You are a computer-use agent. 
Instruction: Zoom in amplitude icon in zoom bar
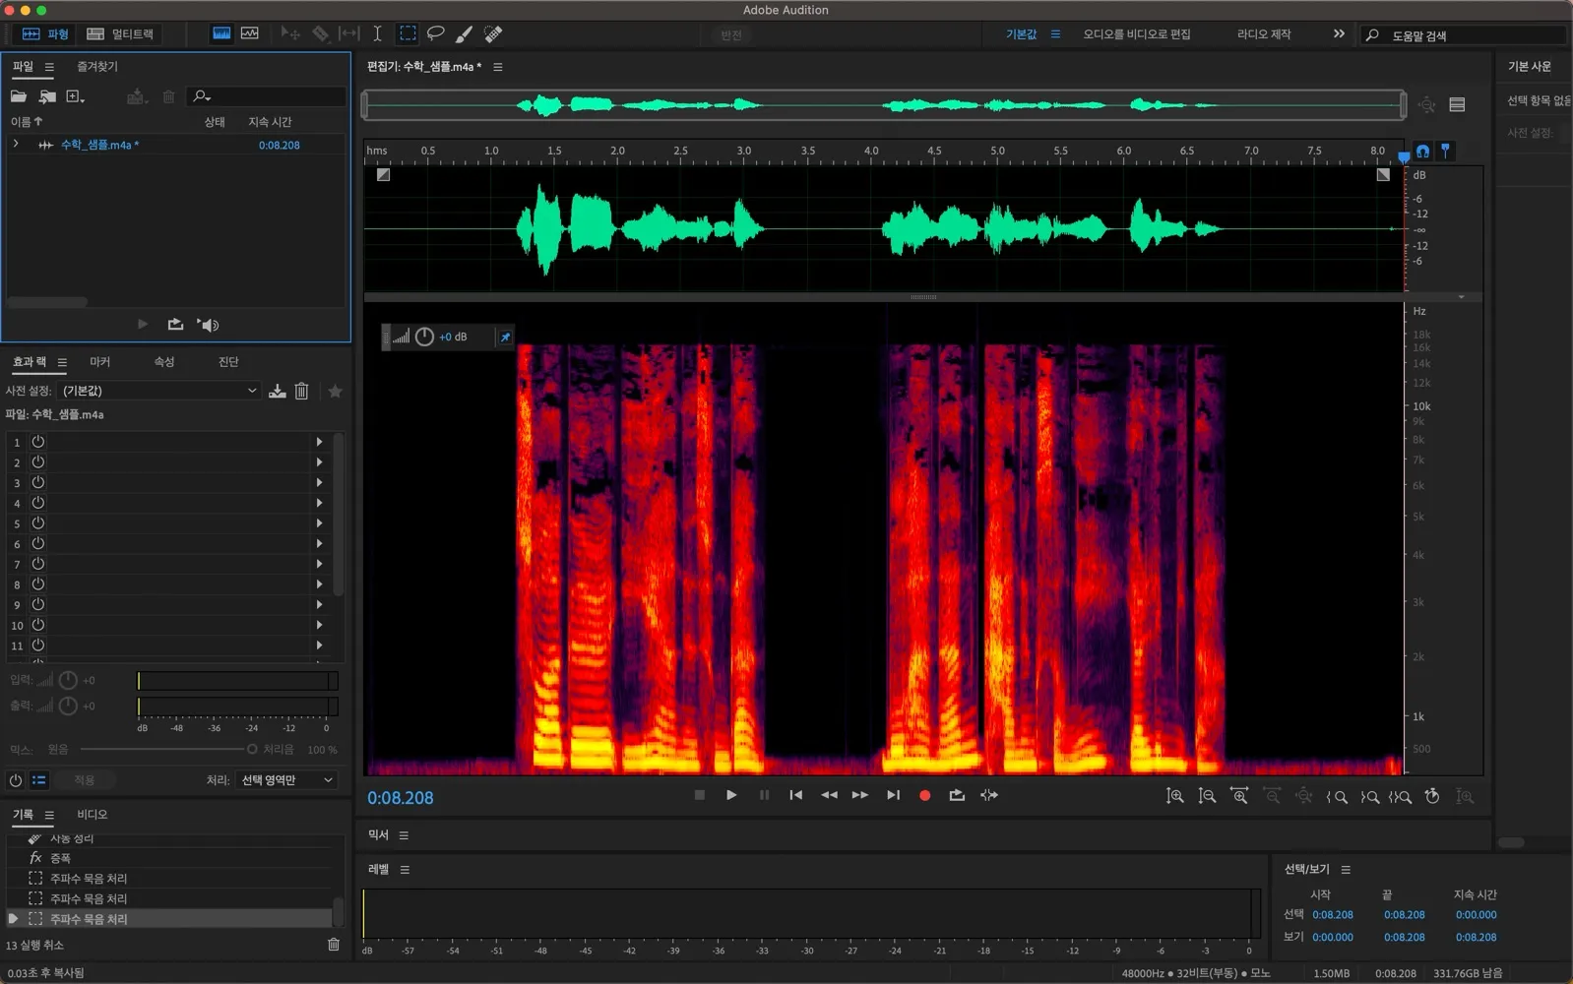[x=1175, y=796]
